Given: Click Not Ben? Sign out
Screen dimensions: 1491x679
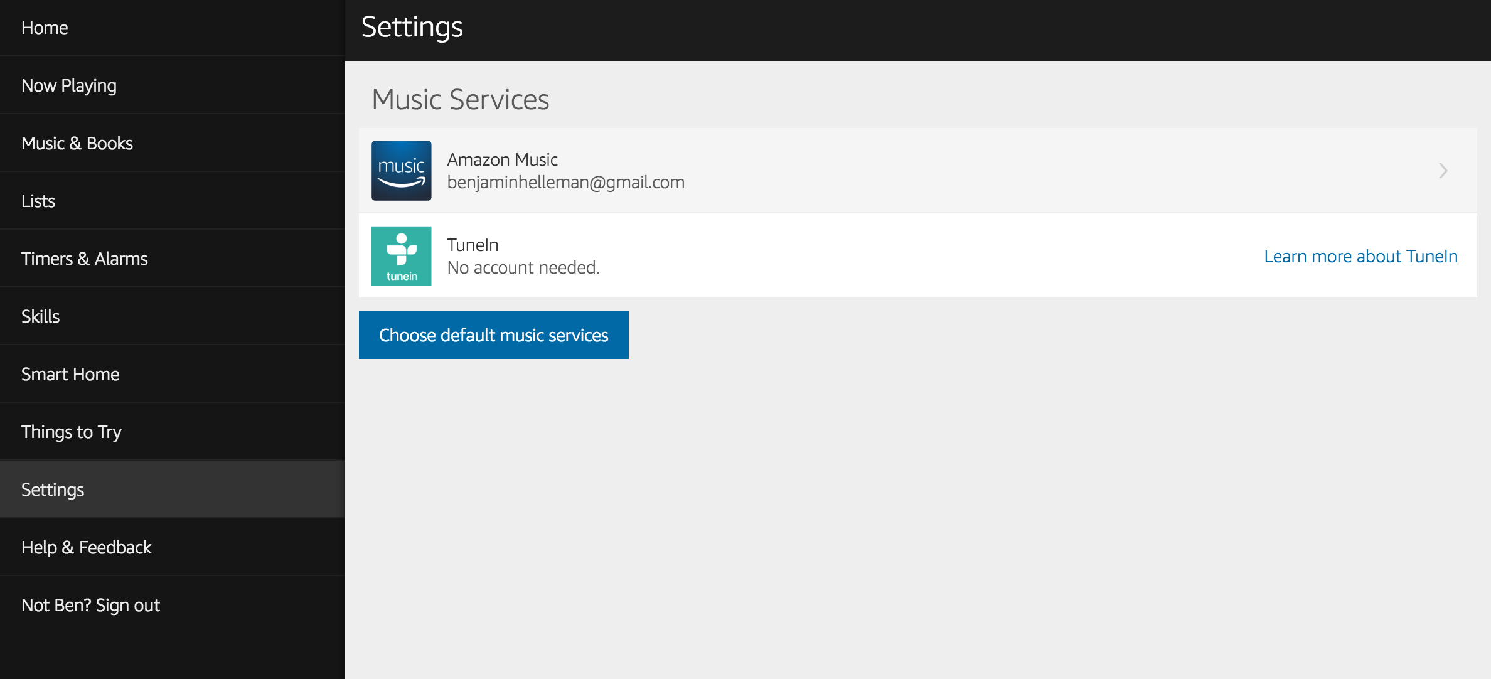Looking at the screenshot, I should click(x=173, y=605).
